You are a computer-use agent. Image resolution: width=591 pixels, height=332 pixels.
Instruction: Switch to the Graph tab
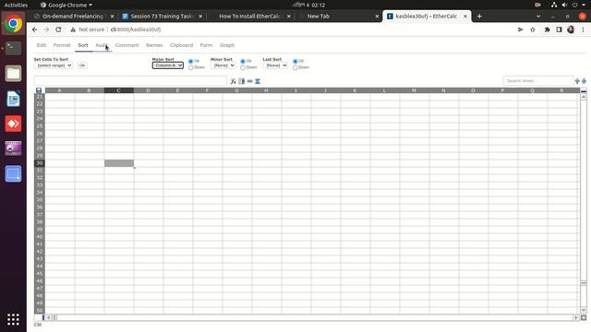pyautogui.click(x=227, y=45)
